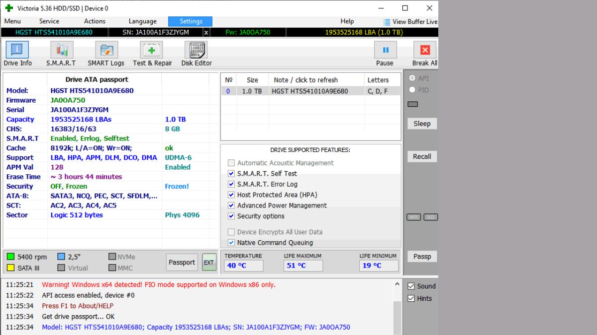Click the Passp button

click(x=422, y=257)
